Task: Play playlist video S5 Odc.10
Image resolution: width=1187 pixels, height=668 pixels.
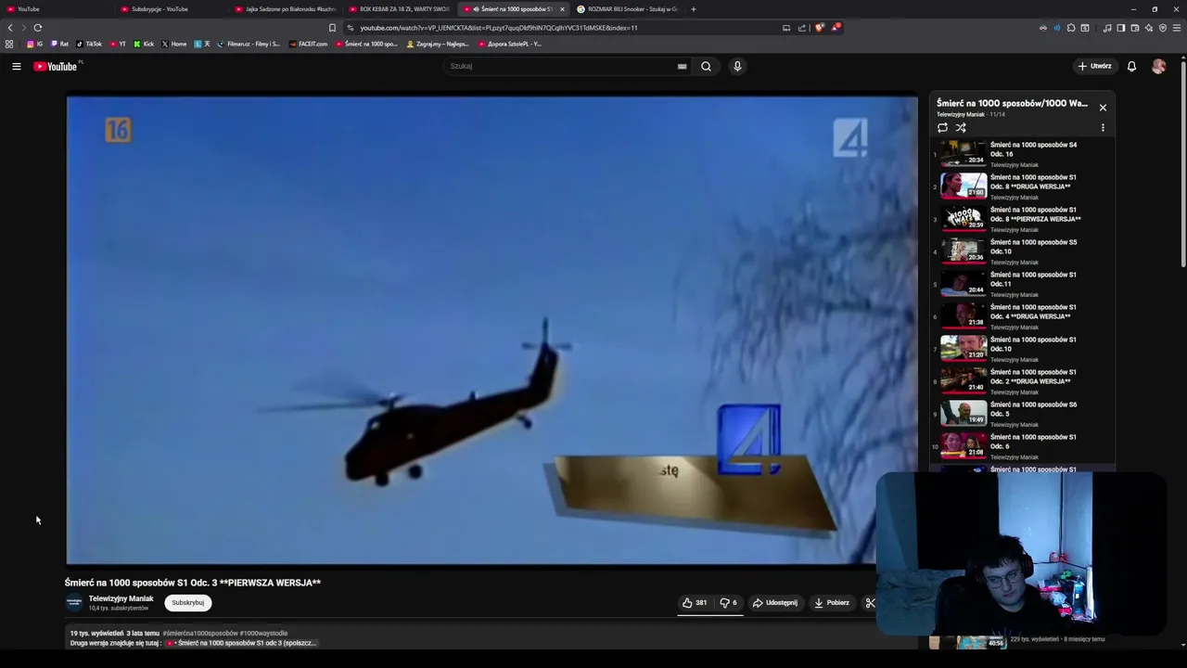Action: [x=1021, y=251]
